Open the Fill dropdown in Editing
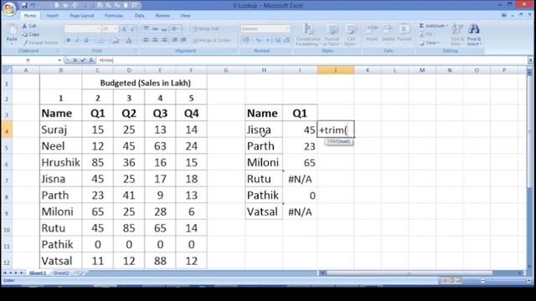This screenshot has height=301, width=536. click(x=427, y=34)
